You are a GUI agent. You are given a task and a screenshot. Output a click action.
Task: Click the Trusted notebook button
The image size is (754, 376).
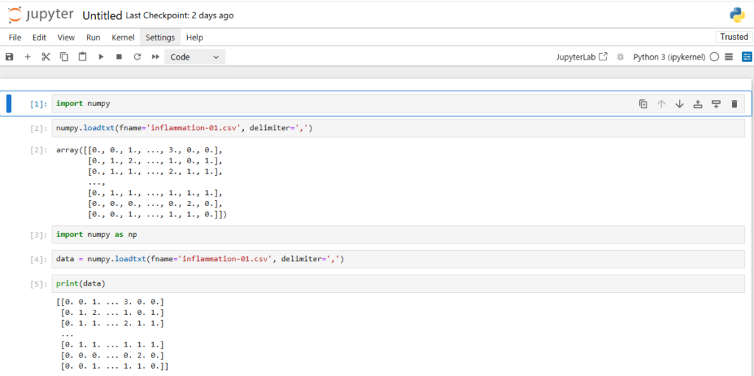733,37
